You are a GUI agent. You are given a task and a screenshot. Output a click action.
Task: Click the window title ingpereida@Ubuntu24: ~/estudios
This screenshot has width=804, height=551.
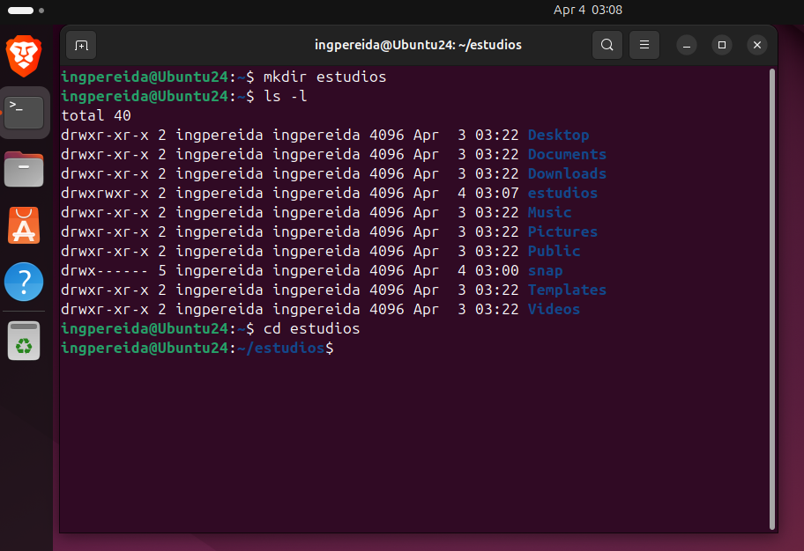coord(418,45)
